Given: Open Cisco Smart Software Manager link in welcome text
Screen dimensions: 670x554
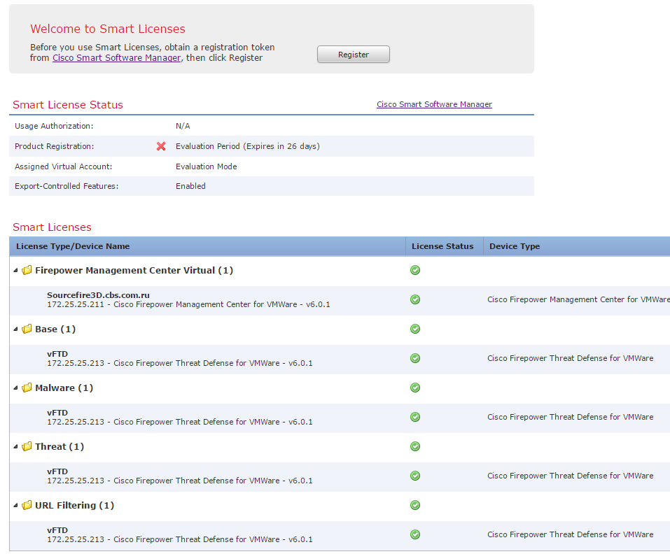Looking at the screenshot, I should click(x=116, y=57).
